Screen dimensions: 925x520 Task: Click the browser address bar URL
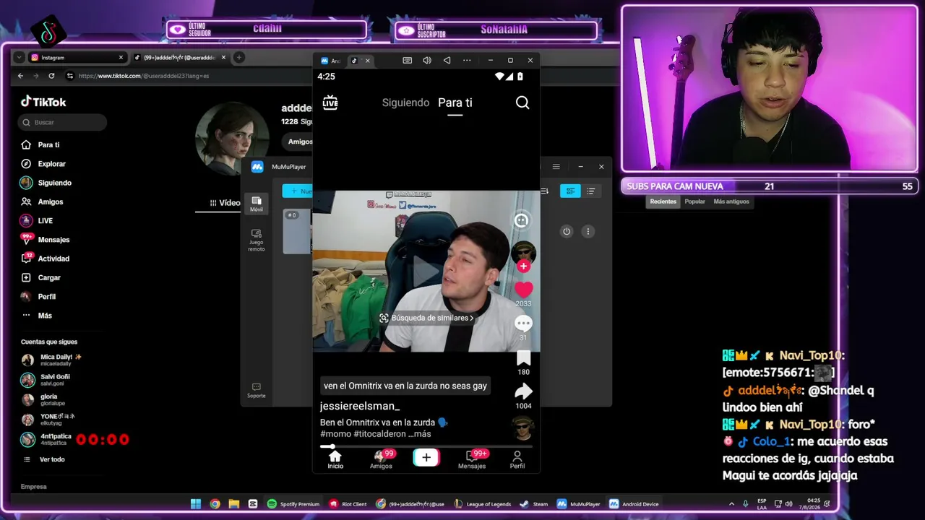coord(144,76)
